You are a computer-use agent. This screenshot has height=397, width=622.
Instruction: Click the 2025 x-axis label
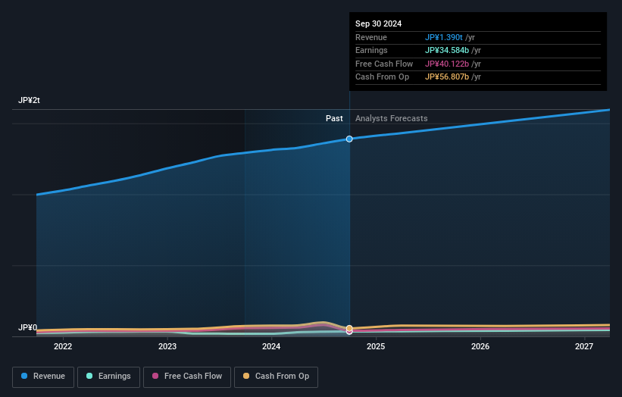(x=376, y=347)
